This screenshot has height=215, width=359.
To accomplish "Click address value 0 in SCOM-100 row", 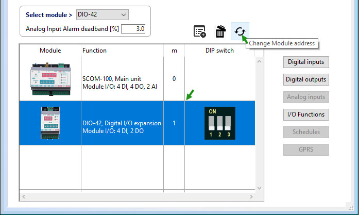I will [174, 79].
